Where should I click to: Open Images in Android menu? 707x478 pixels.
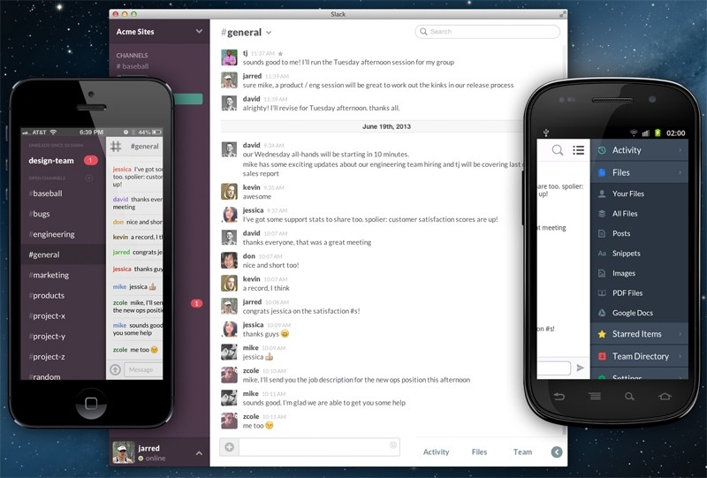click(x=640, y=273)
